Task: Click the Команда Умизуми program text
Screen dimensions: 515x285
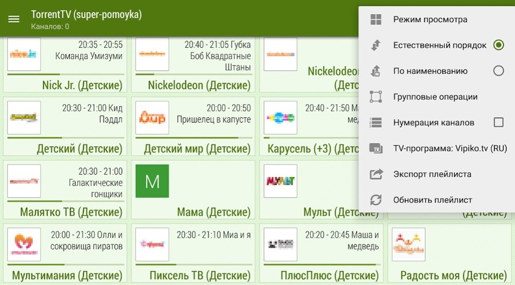Action: click(89, 56)
